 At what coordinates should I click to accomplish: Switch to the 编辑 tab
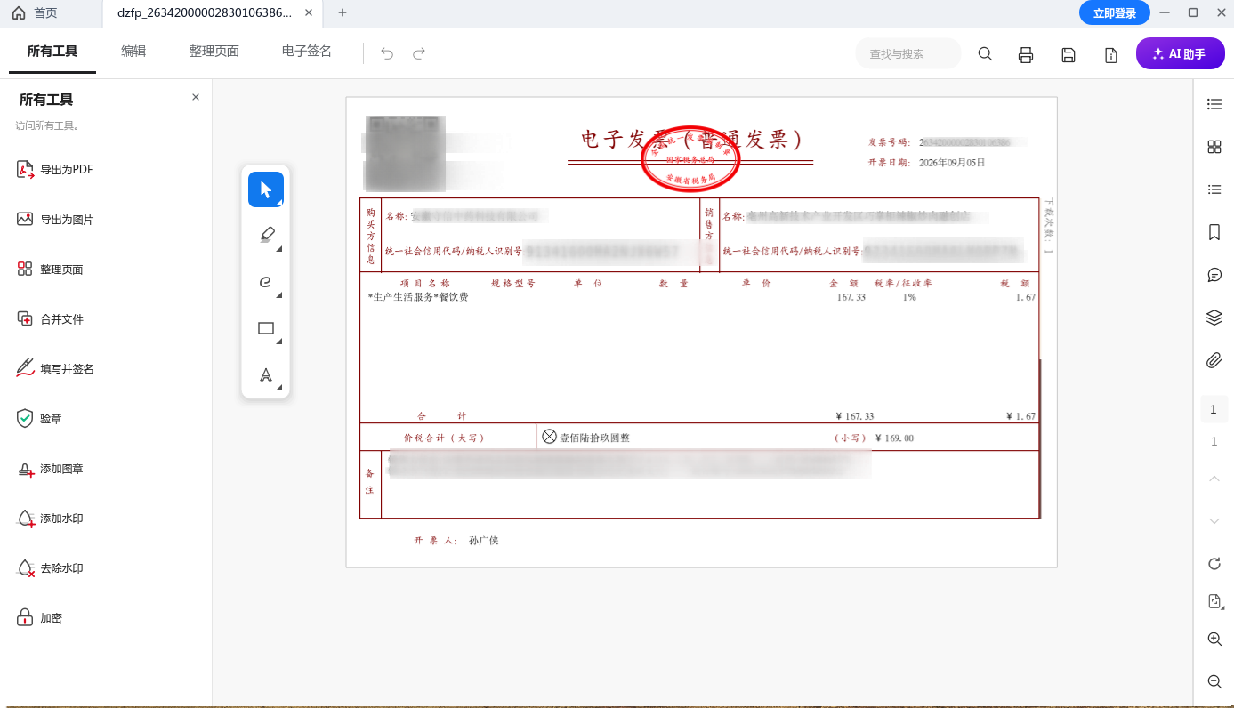133,52
